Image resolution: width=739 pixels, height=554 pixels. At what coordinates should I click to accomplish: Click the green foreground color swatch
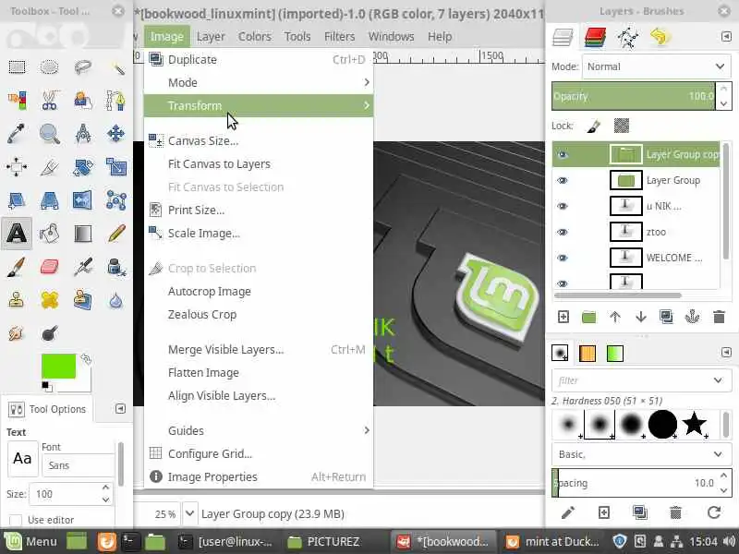(x=58, y=366)
